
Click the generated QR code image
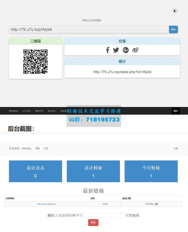[x=35, y=62]
